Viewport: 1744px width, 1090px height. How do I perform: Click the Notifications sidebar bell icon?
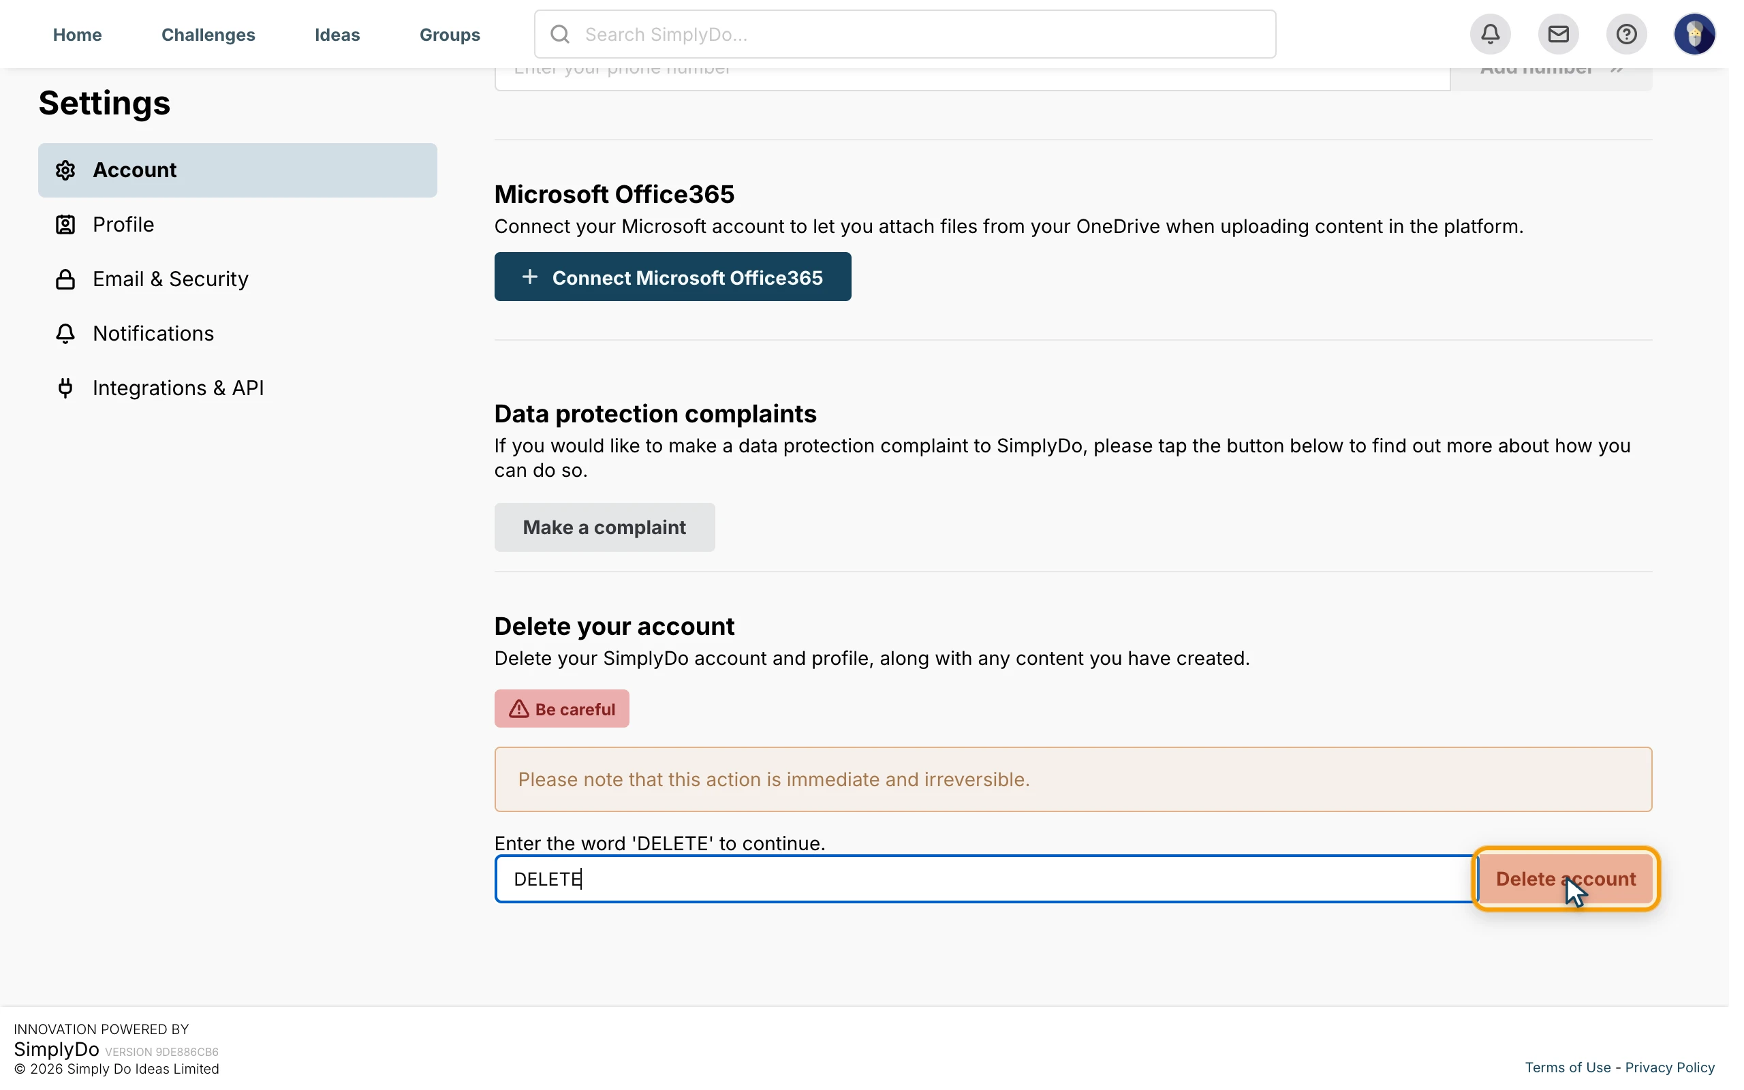point(65,334)
